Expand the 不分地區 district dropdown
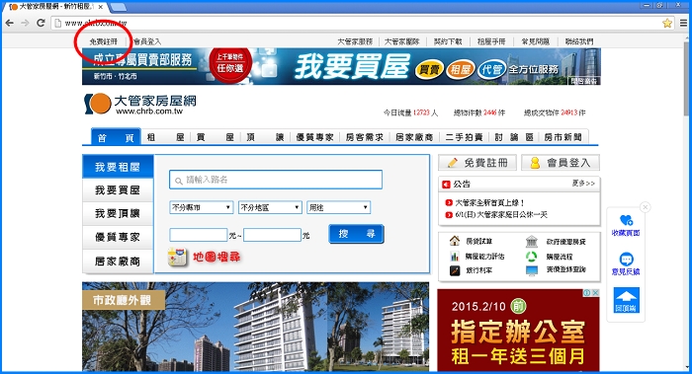Viewport: 692px width, 374px height. [270, 207]
